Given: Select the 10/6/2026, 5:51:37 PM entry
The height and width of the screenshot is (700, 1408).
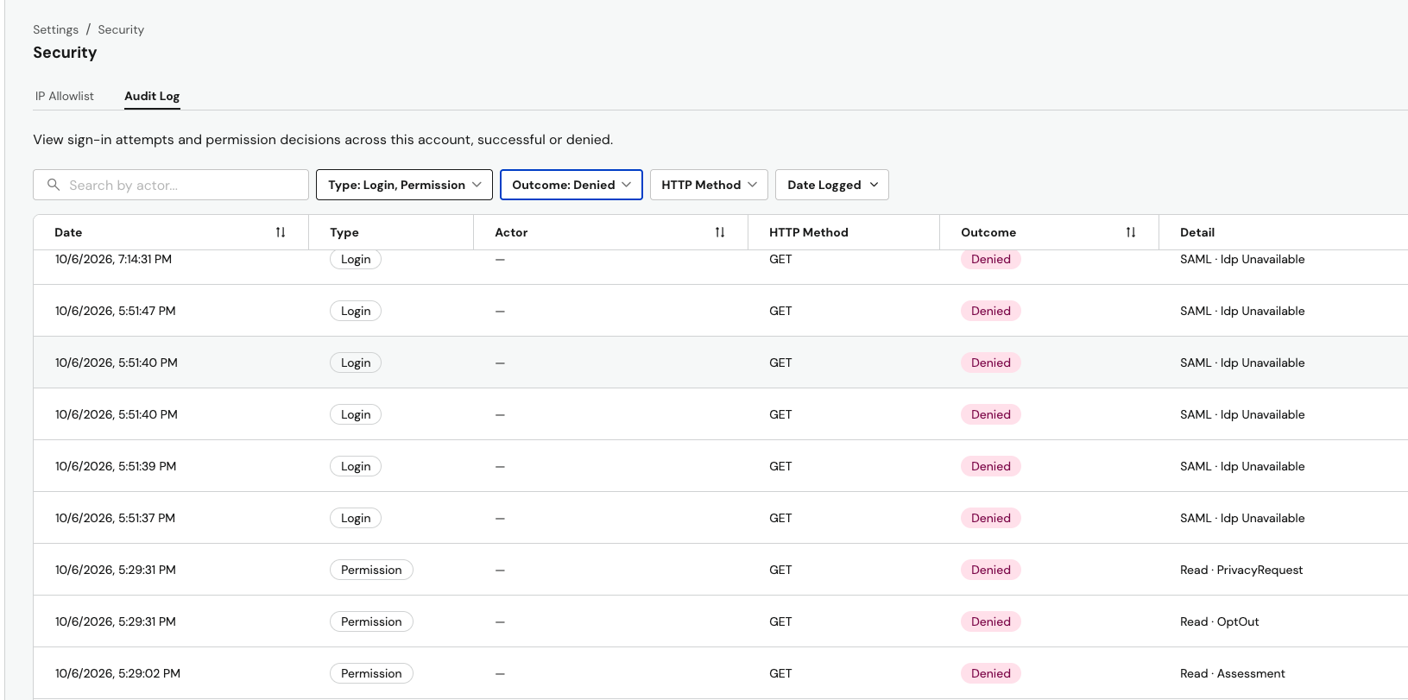Looking at the screenshot, I should [x=721, y=518].
